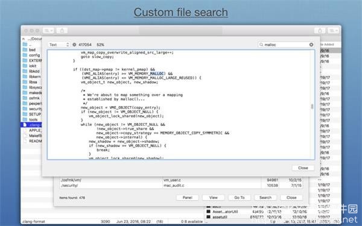362x226 pixels.
Task: Select the Makefile entry in the left panel
Action: 31,136
